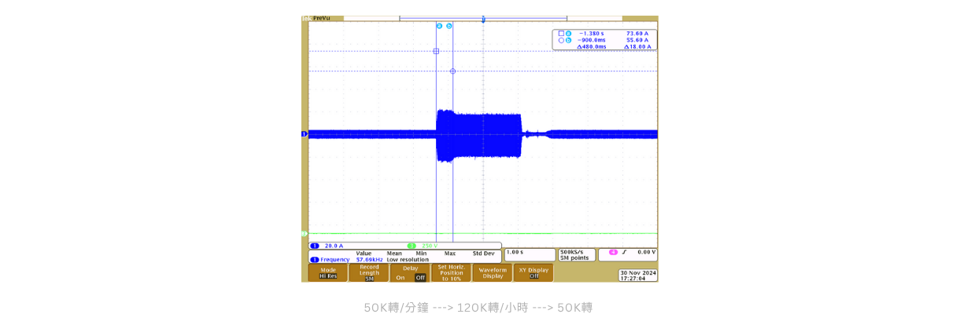The width and height of the screenshot is (960, 314).
Task: Click the caption text below the image
Action: click(x=478, y=308)
